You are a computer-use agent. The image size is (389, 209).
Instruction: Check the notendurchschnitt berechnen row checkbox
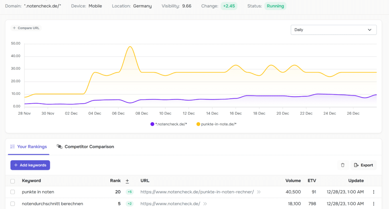click(13, 204)
